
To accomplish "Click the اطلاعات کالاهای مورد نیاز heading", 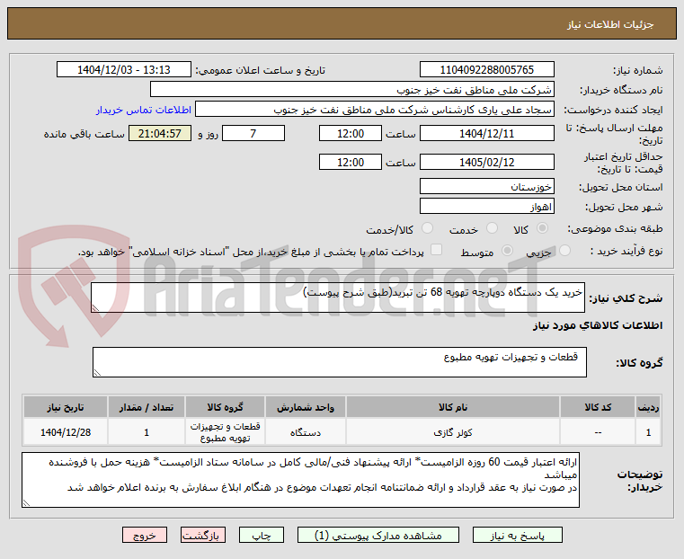I will pos(598,325).
